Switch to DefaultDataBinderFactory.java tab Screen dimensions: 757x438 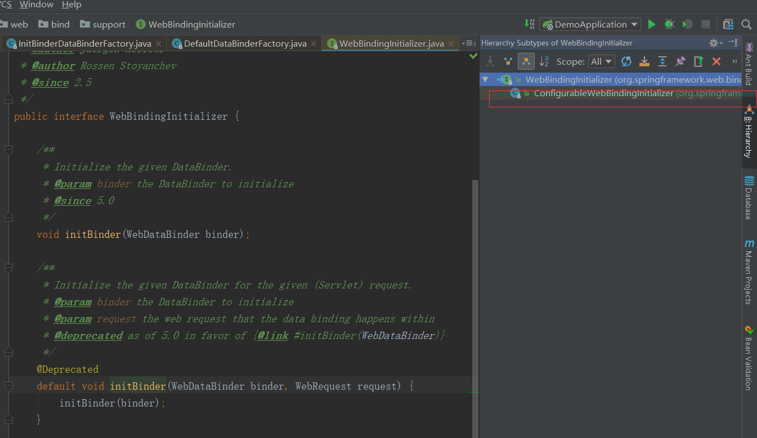245,43
